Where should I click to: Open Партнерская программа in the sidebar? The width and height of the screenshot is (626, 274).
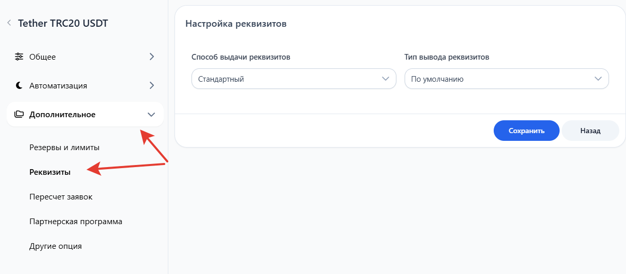pos(76,222)
